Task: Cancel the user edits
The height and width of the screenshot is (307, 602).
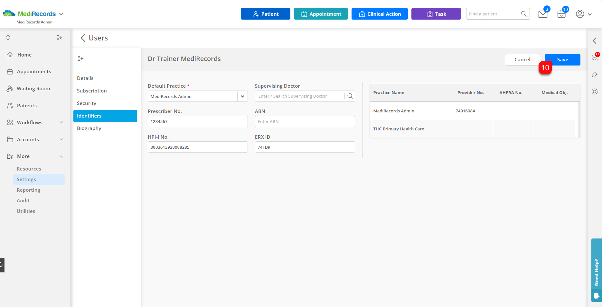Action: (522, 59)
